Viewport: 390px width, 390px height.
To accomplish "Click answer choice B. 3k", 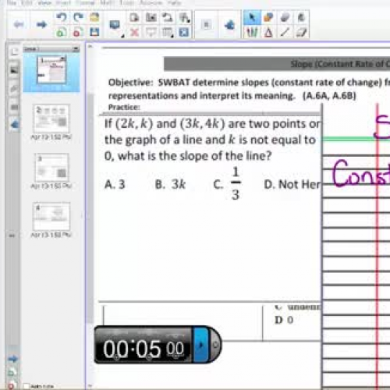I will (x=170, y=184).
